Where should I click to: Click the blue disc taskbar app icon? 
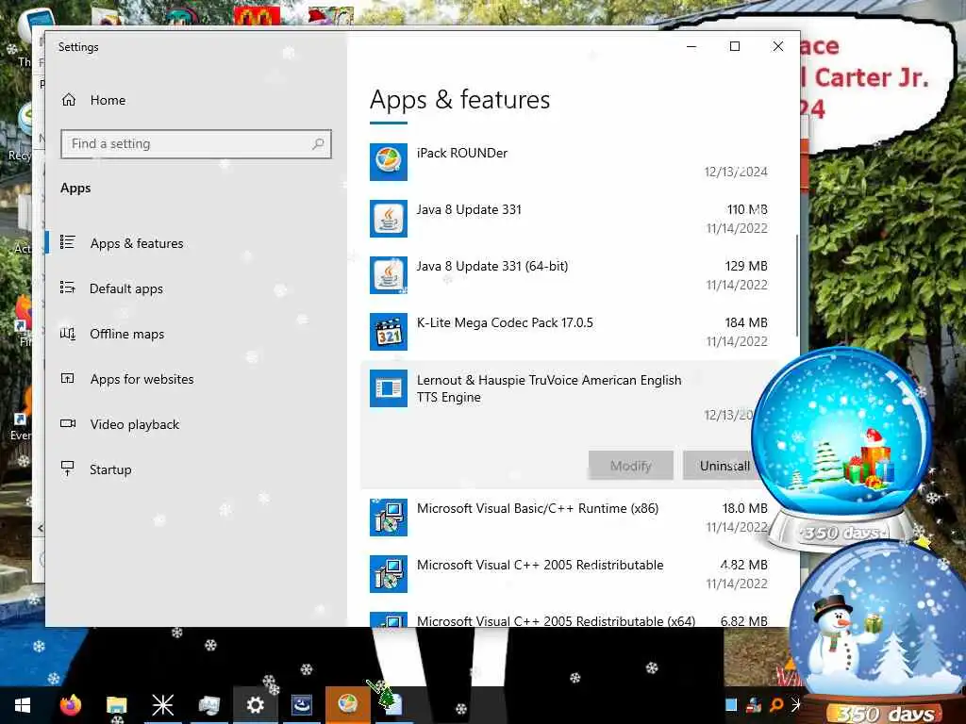(301, 705)
